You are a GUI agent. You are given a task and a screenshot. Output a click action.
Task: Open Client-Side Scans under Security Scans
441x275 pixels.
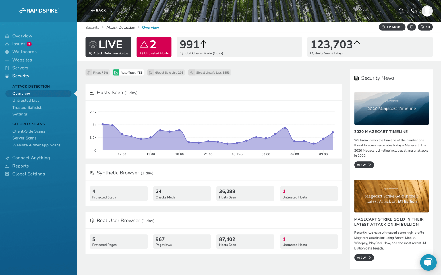(x=29, y=131)
